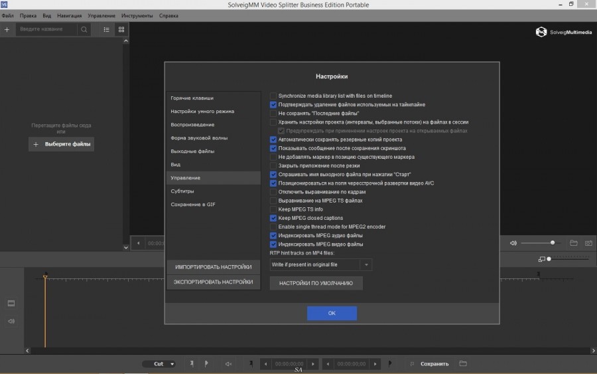The image size is (597, 374).
Task: Step end time backward arrow
Action: (328, 364)
